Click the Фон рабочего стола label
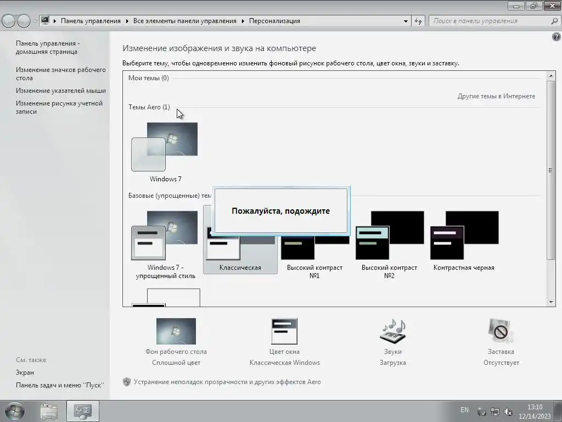Viewport: 562px width, 422px height. click(176, 352)
